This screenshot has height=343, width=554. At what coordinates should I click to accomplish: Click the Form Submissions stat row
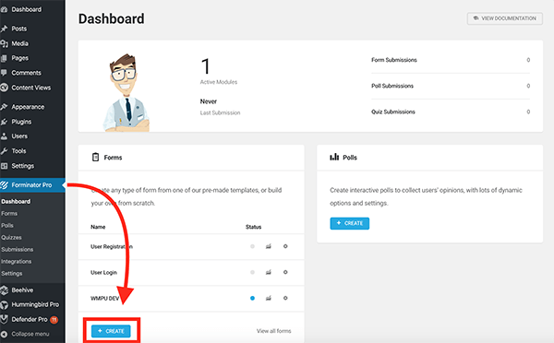(451, 60)
